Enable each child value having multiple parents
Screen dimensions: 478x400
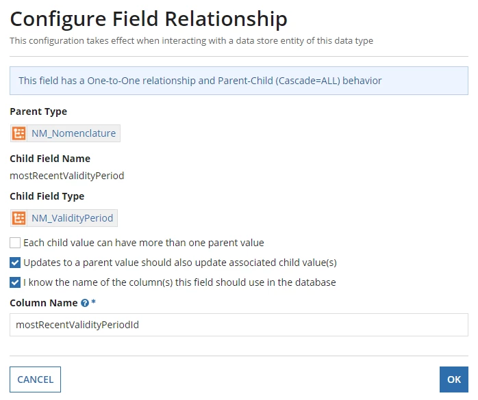[x=15, y=243]
